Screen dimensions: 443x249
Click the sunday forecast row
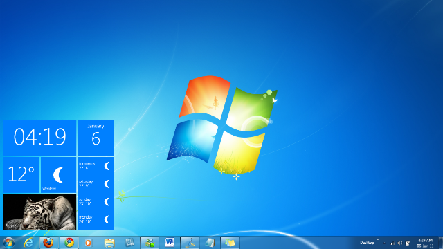click(x=96, y=201)
